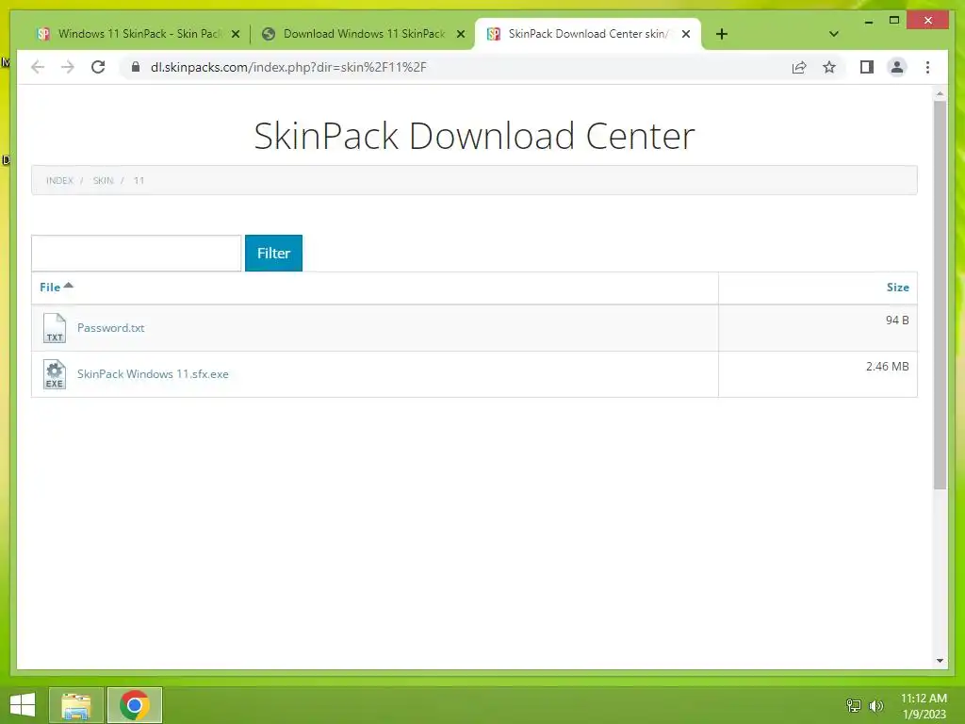
Task: Focus the file filter text box
Action: (x=136, y=253)
